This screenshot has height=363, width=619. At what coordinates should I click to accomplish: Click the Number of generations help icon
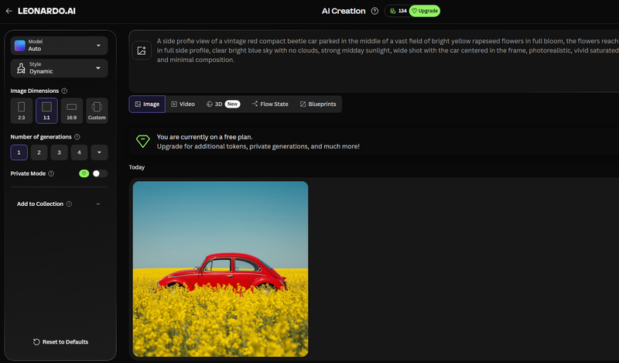(x=77, y=137)
